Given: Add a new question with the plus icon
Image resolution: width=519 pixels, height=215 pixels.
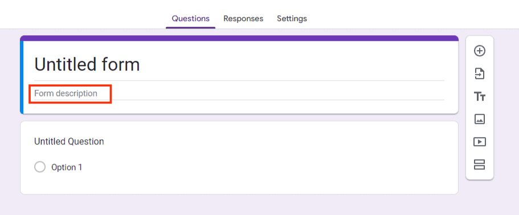Looking at the screenshot, I should (480, 51).
